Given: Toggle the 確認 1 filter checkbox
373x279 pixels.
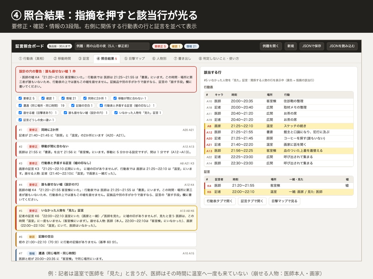Looking at the screenshot, I should click(43, 98).
